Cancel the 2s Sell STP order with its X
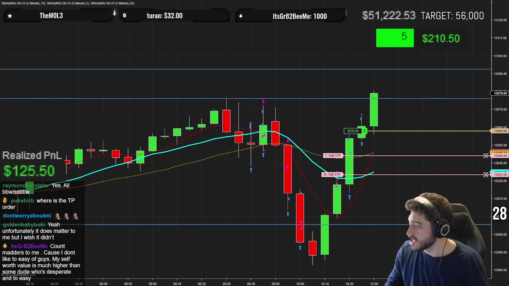Screen dimensions: 509x286 (x=486, y=175)
